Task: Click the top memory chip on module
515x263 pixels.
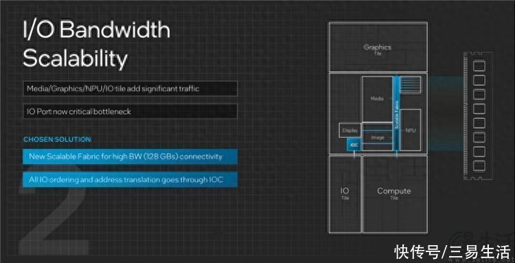Action: click(479, 66)
